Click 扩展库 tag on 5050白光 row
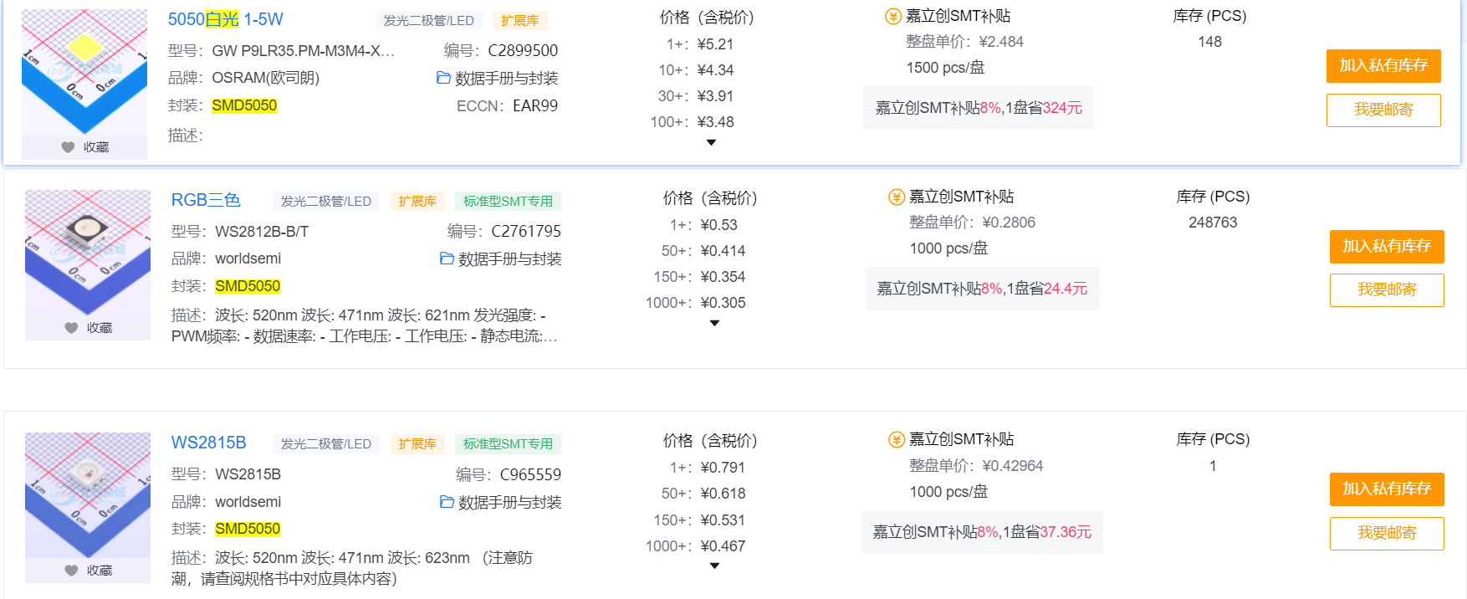The height and width of the screenshot is (599, 1467). (x=519, y=21)
